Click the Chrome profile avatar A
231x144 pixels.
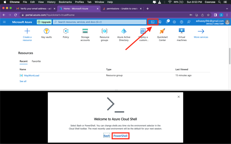point(221,15)
